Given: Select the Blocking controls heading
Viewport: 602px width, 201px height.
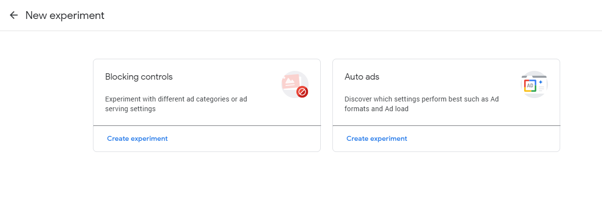Looking at the screenshot, I should pyautogui.click(x=139, y=77).
